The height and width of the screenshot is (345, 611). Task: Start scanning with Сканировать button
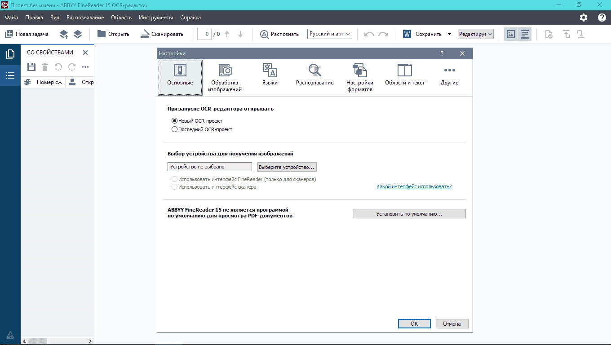click(x=162, y=34)
